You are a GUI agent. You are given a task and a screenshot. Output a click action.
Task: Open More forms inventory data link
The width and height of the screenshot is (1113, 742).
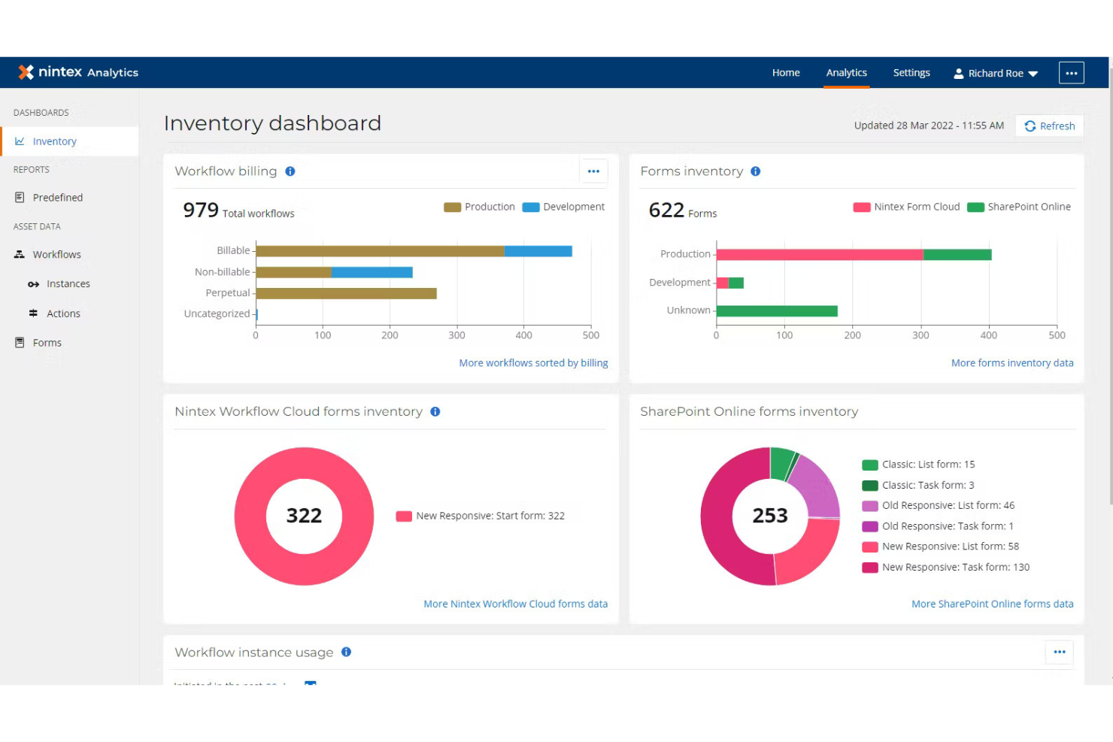point(1012,363)
